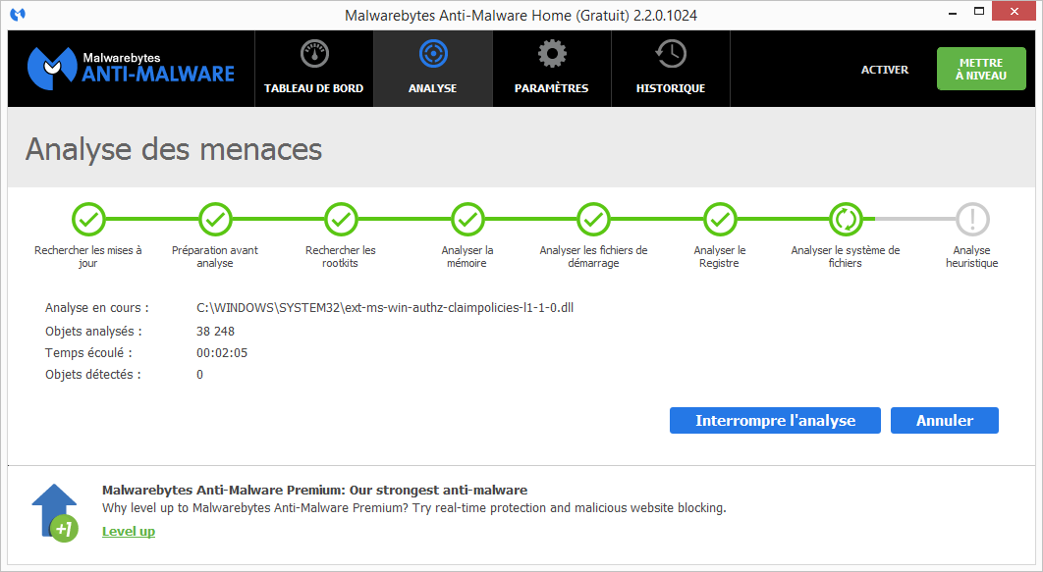
Task: Switch to the Paramètres tab
Action: 551,68
